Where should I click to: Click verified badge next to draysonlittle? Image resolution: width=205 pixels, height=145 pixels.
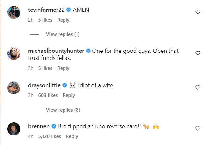pyautogui.click(x=64, y=86)
